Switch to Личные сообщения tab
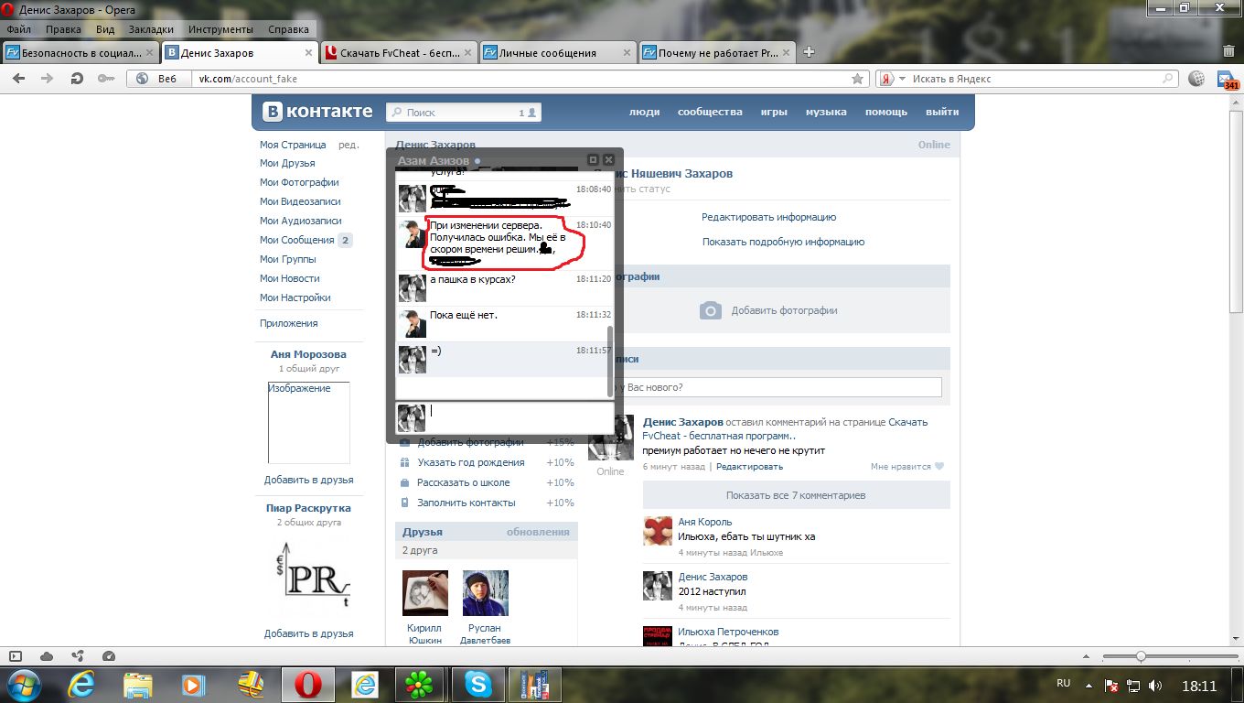The height and width of the screenshot is (703, 1244). pos(558,53)
